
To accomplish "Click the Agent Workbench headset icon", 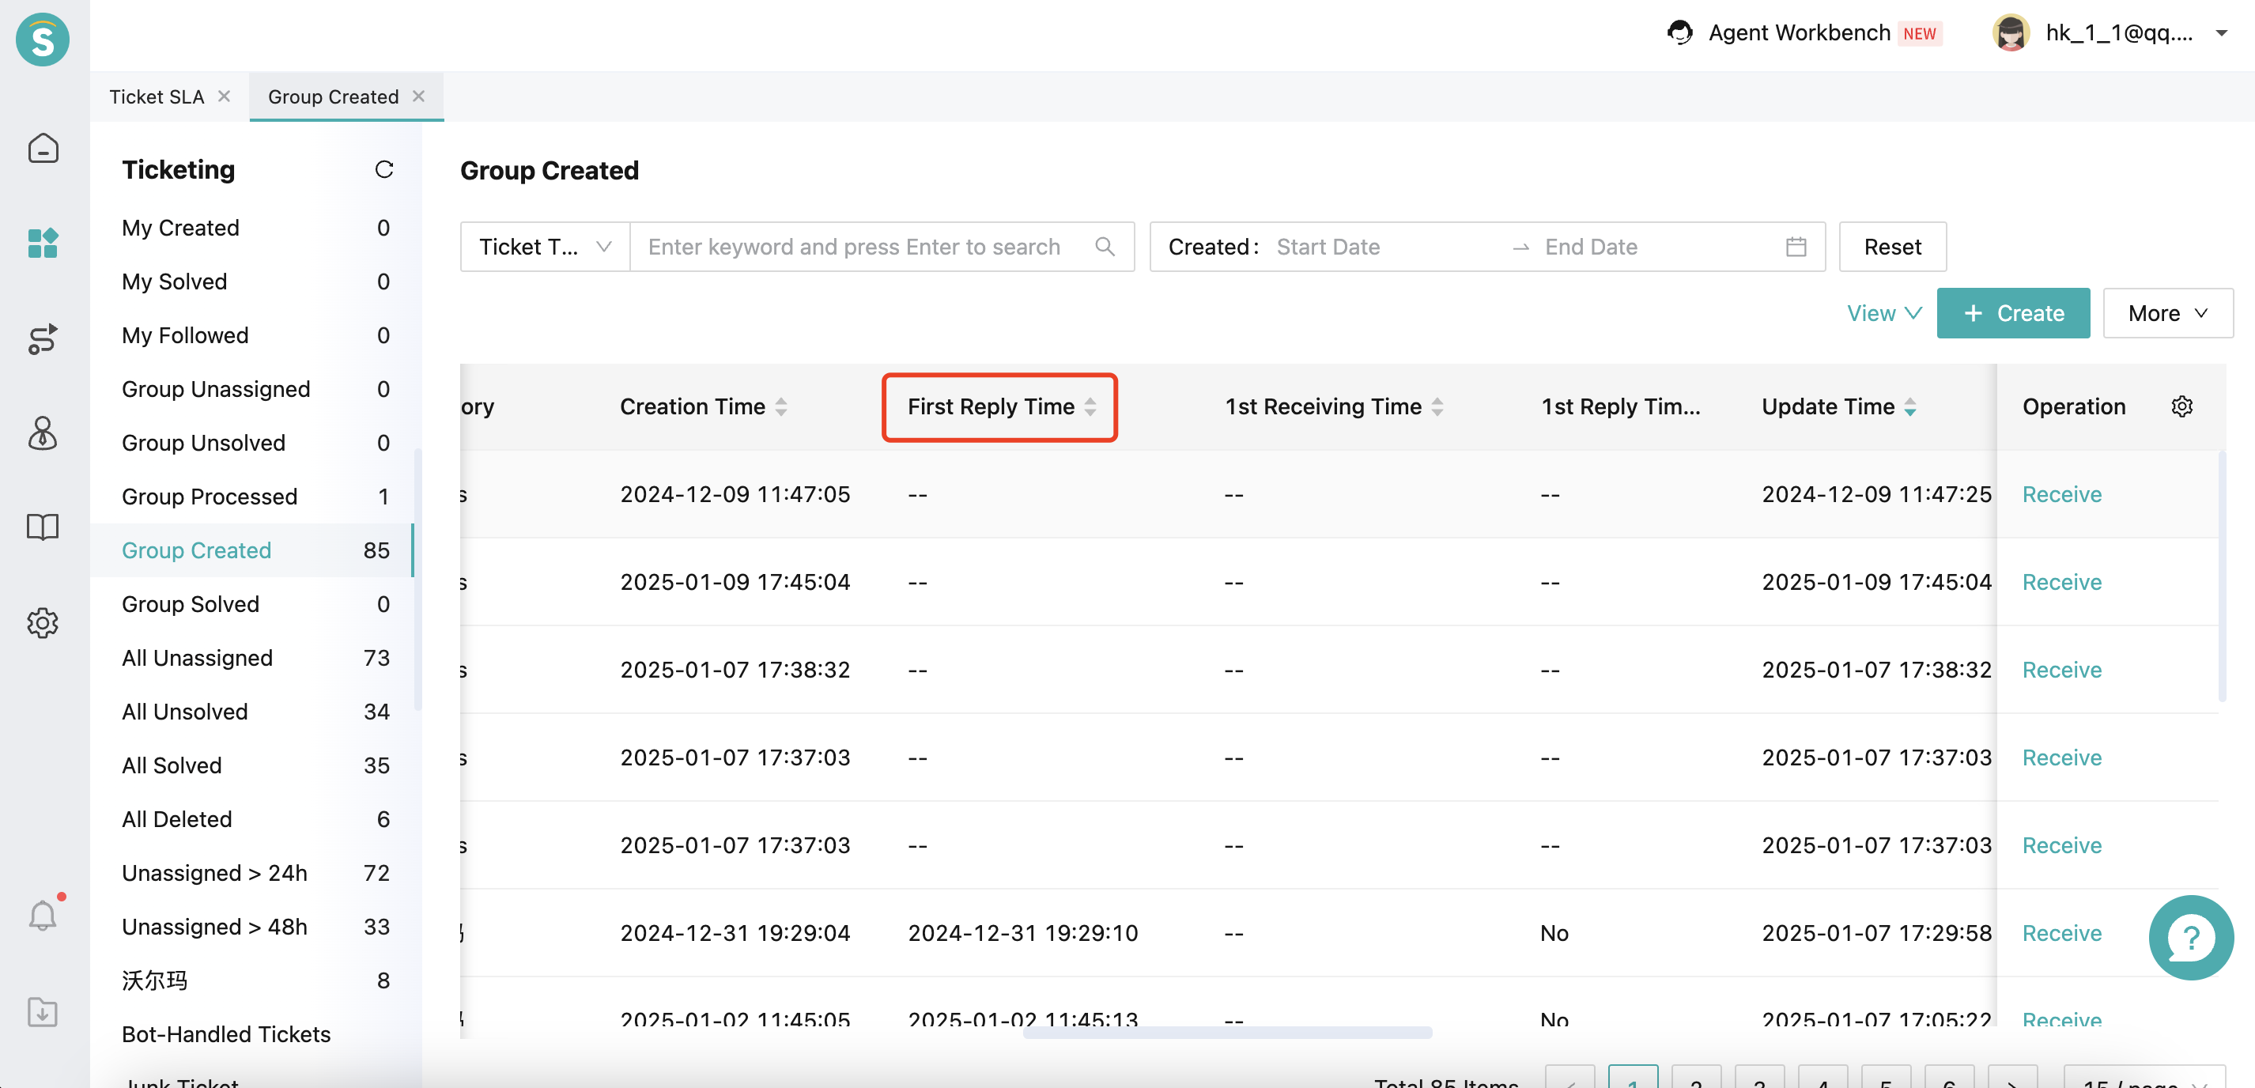I will [x=1679, y=32].
